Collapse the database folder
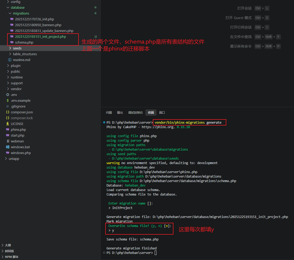 click(x=8, y=8)
